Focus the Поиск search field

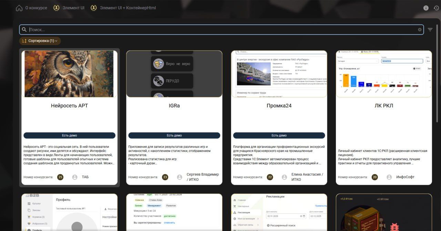[x=220, y=30]
